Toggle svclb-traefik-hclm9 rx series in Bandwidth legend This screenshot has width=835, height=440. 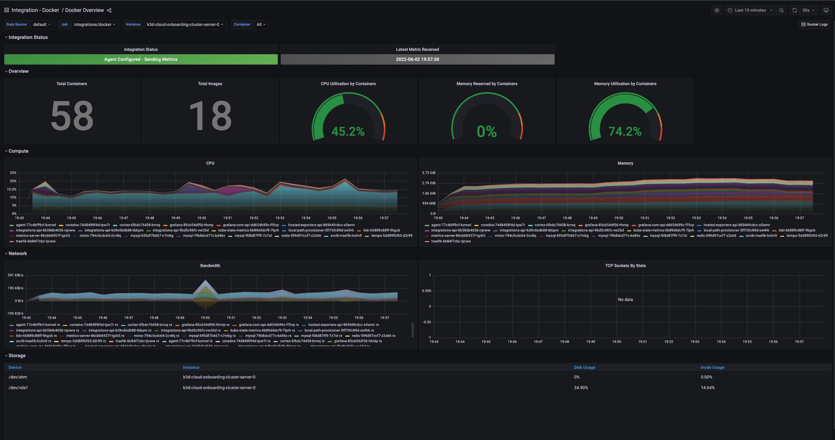click(x=34, y=341)
